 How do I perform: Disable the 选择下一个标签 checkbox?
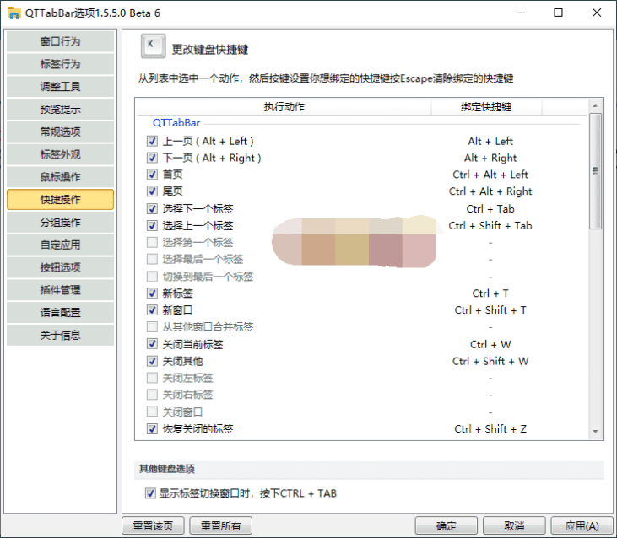click(x=152, y=208)
